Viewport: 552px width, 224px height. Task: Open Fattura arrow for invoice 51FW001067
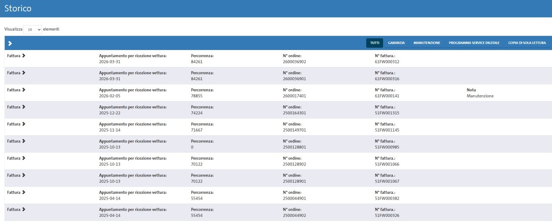pyautogui.click(x=24, y=175)
